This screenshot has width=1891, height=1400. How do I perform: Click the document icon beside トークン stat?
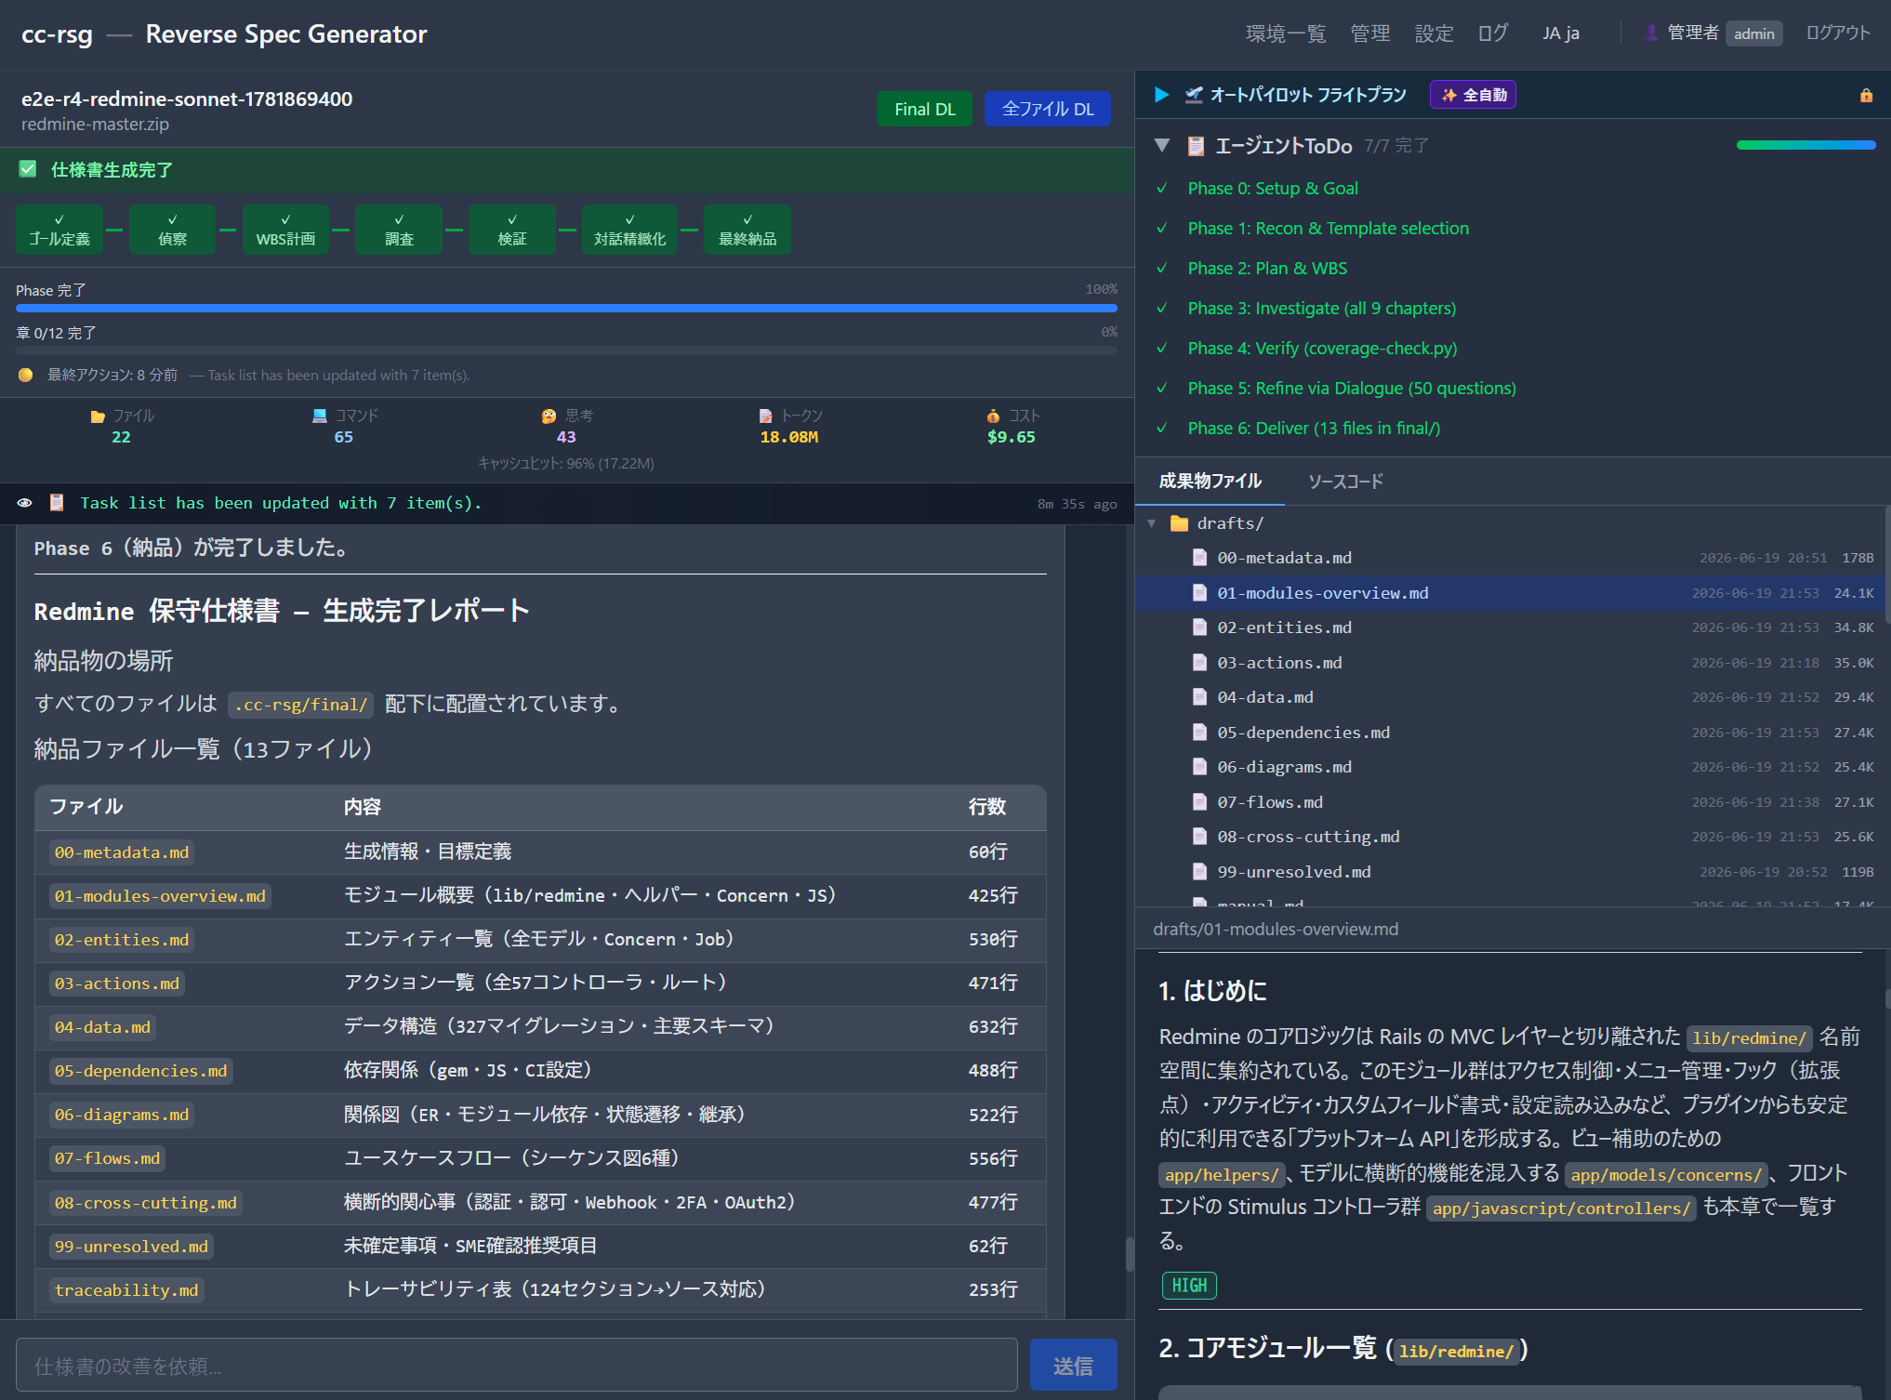click(x=766, y=416)
